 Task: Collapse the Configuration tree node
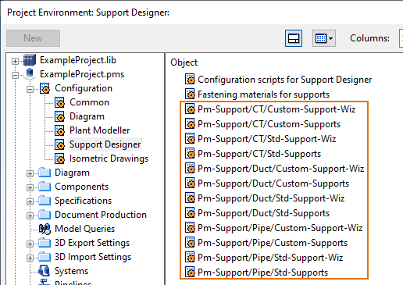pyautogui.click(x=30, y=89)
